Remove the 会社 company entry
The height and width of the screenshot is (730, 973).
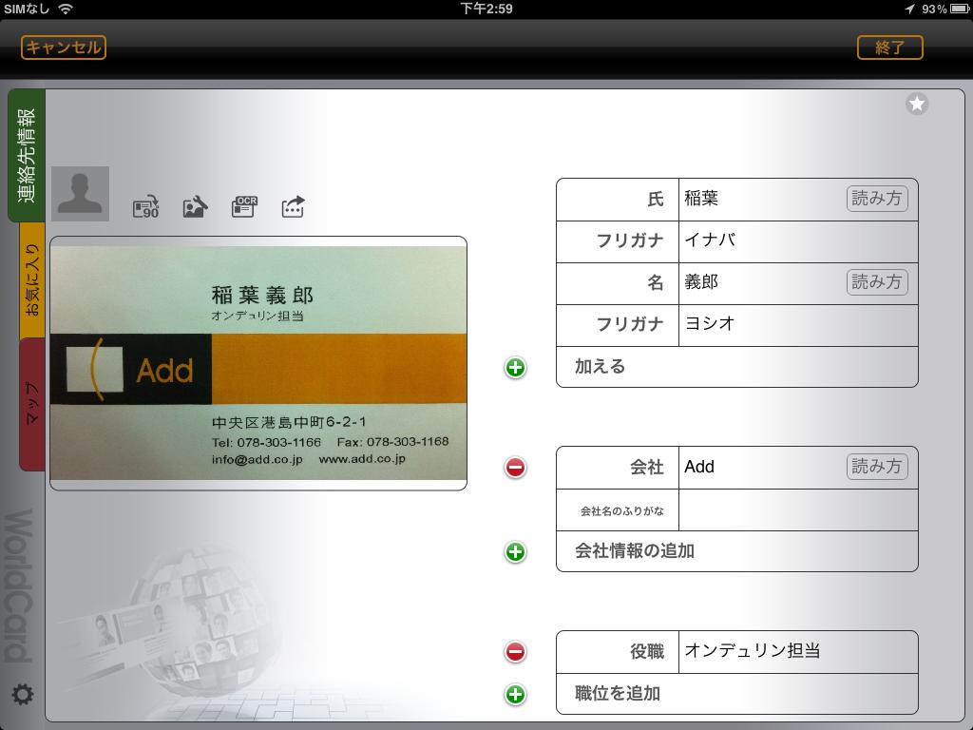click(x=515, y=468)
